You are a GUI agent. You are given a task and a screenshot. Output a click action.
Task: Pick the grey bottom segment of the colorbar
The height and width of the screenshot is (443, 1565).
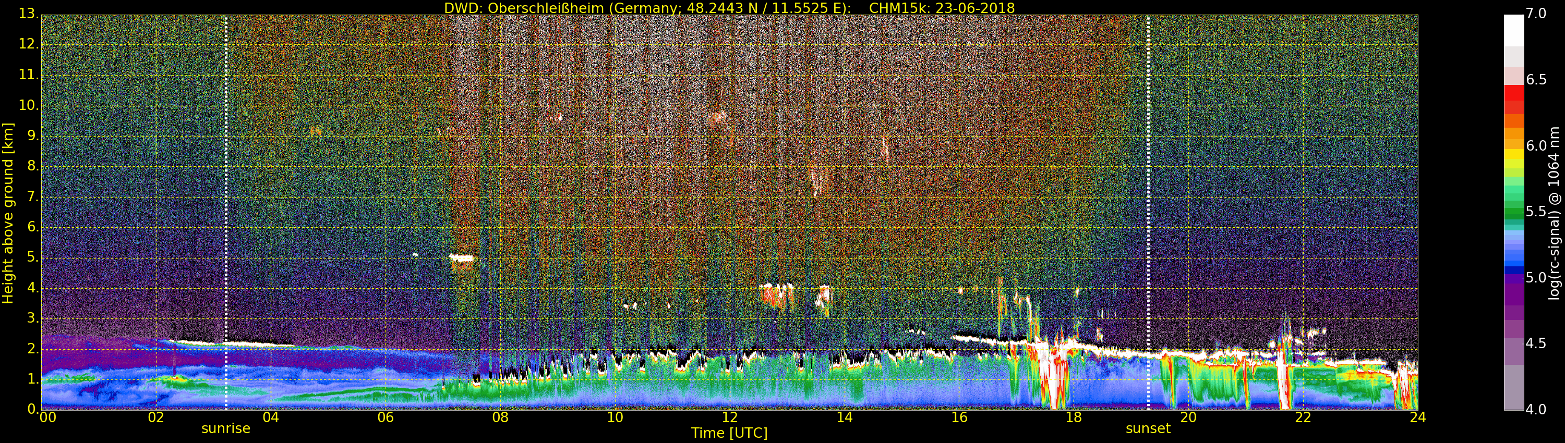click(1514, 387)
